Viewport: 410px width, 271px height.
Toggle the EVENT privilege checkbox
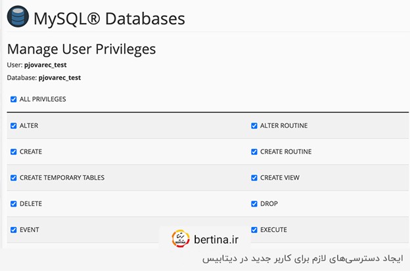[14, 230]
